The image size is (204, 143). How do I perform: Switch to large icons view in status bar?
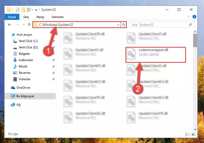[x=193, y=134]
